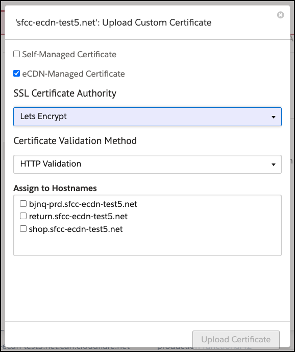The height and width of the screenshot is (352, 295).
Task: Click the Self-Managed Certificate label text
Action: pos(69,54)
